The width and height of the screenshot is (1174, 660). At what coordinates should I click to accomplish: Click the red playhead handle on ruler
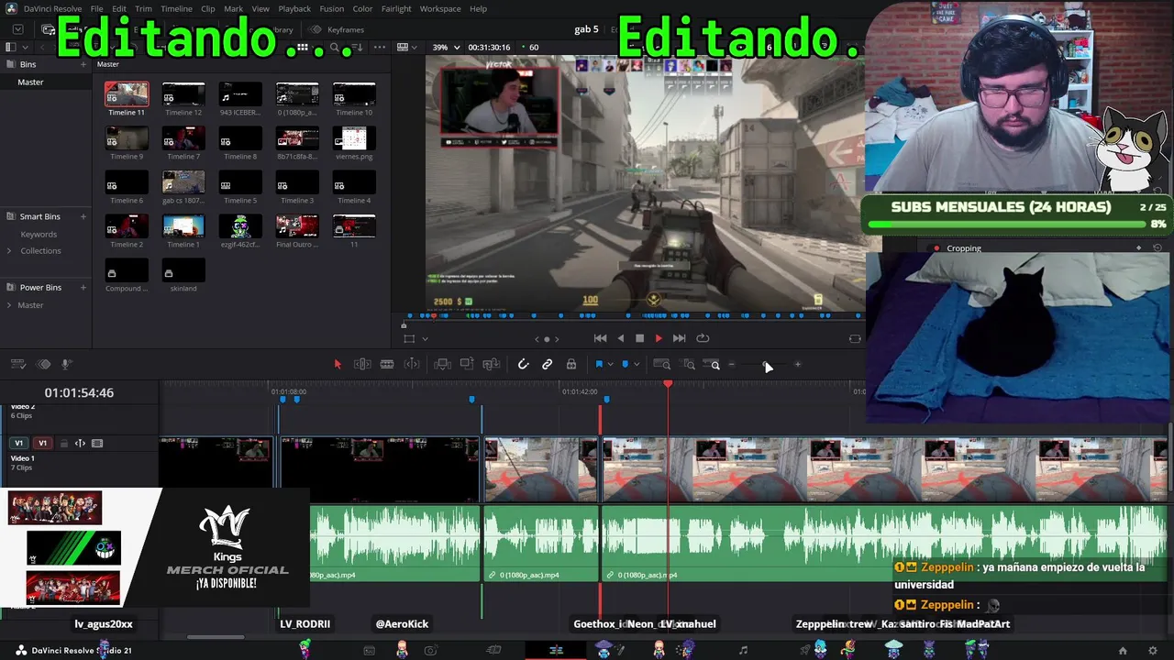[x=668, y=383]
